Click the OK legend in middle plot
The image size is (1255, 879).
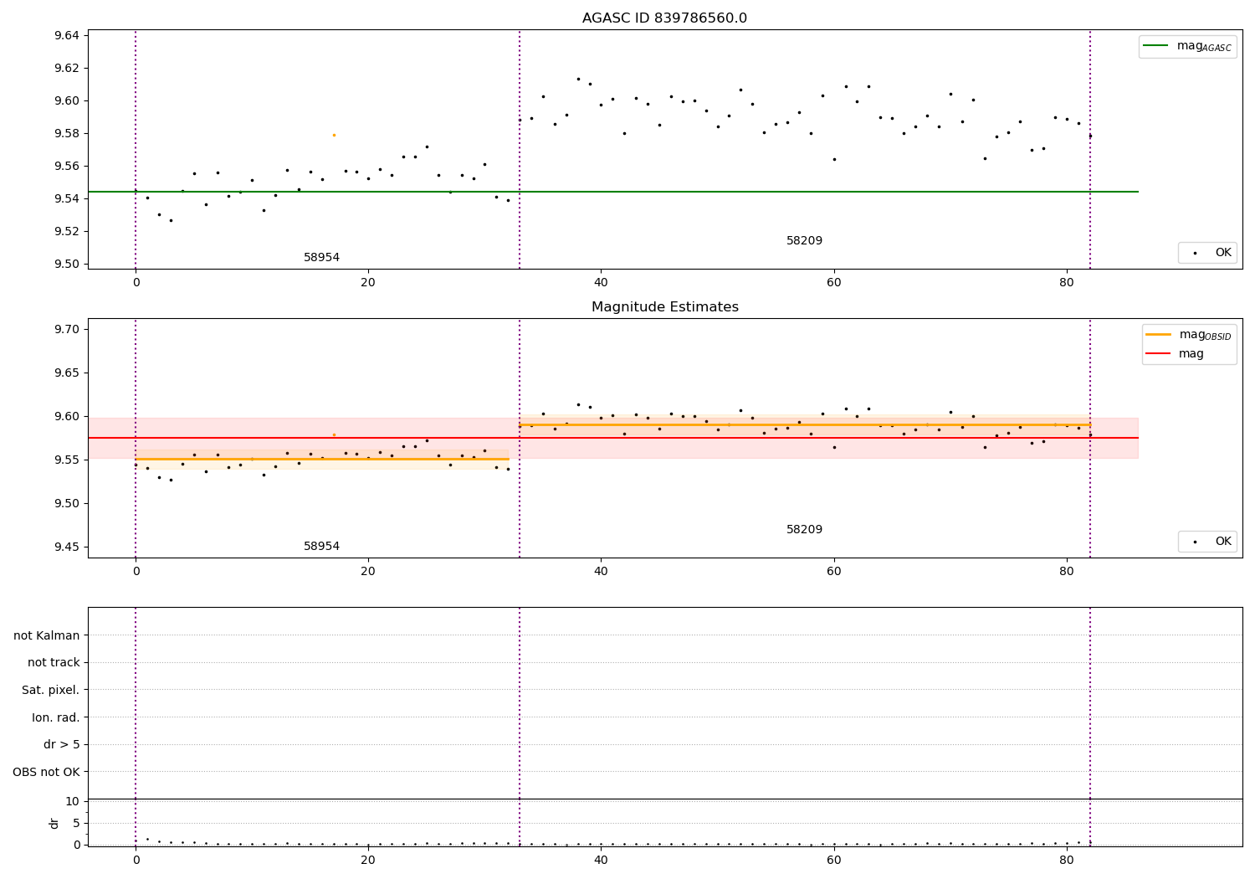pyautogui.click(x=1207, y=542)
